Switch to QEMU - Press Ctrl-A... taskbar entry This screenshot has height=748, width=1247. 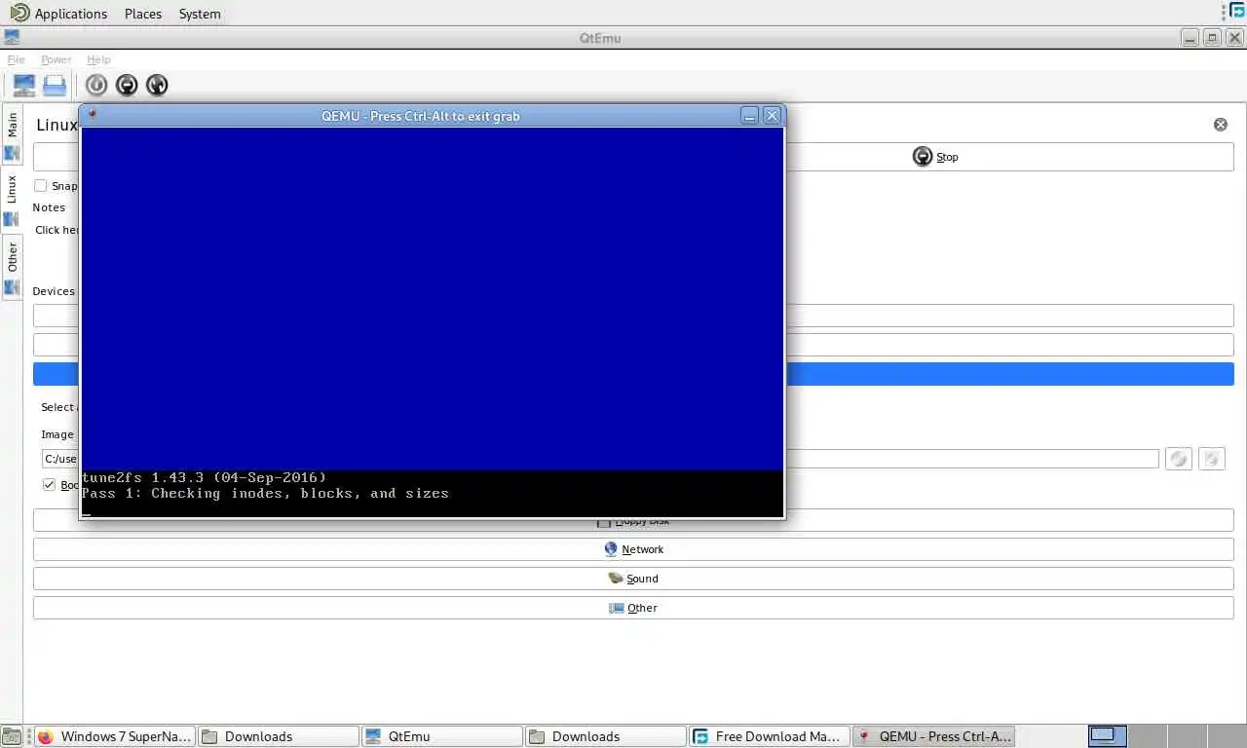tap(932, 736)
